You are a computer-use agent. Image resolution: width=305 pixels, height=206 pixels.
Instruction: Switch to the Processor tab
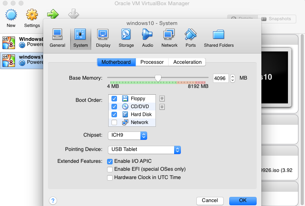(152, 62)
